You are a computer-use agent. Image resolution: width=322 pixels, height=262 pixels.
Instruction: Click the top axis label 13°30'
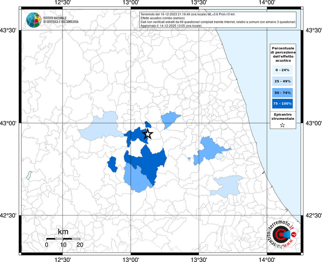199,3
